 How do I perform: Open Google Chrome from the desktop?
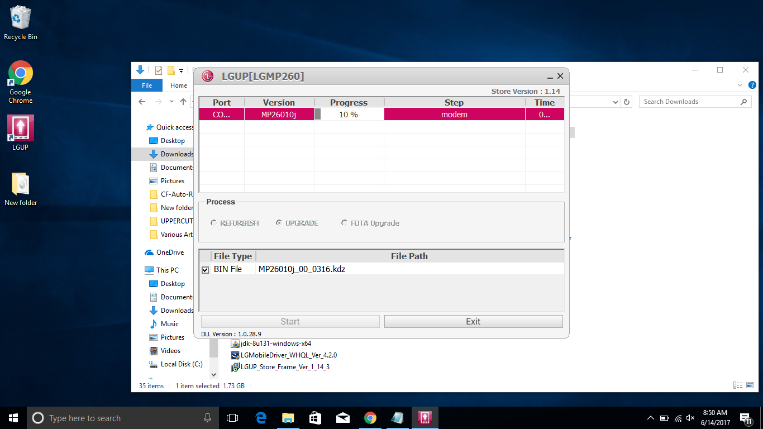click(x=21, y=82)
